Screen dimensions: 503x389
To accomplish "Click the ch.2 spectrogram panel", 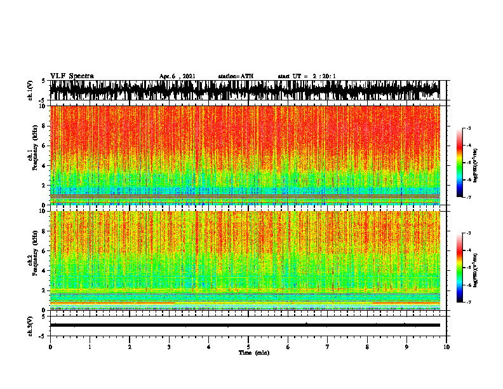I will click(245, 261).
